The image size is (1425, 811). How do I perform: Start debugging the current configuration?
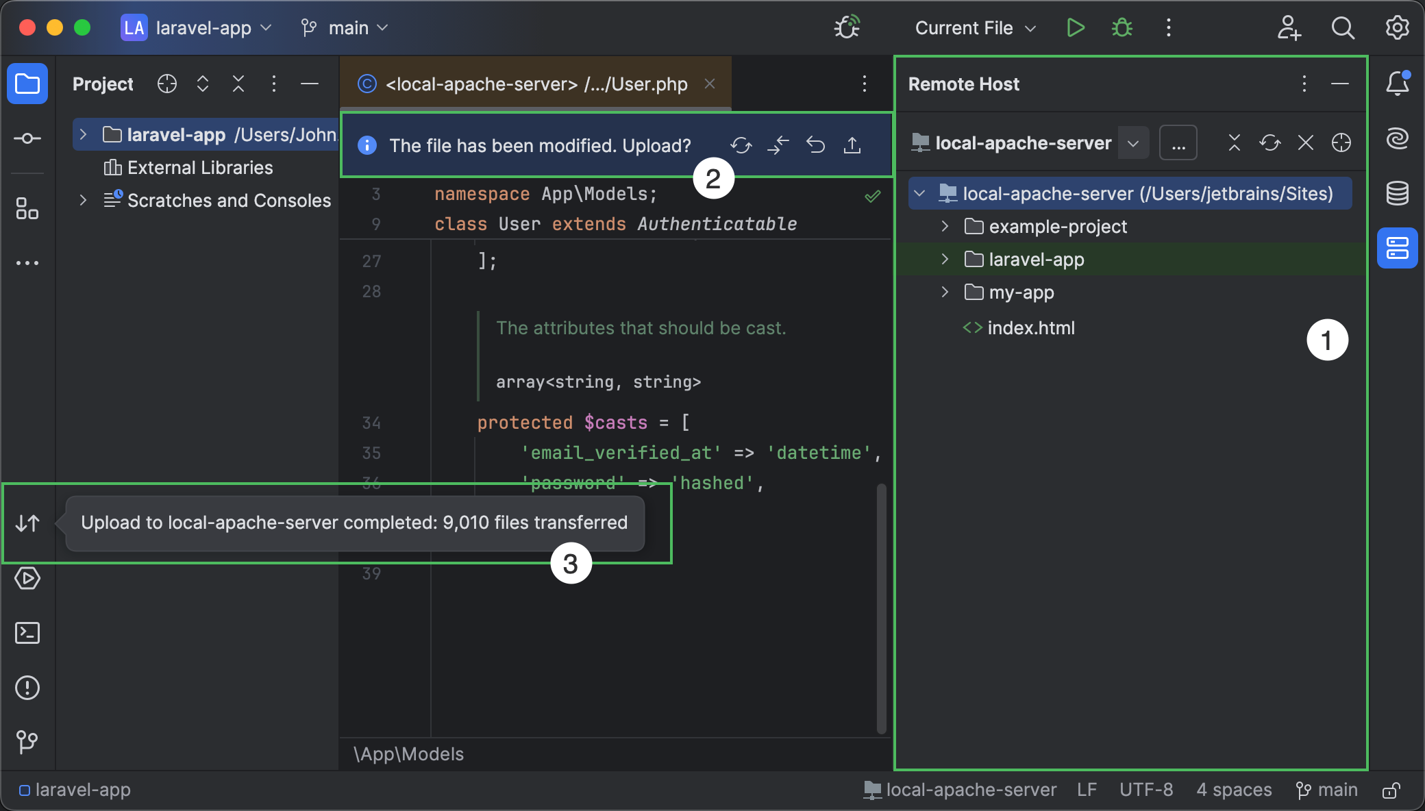click(x=1122, y=28)
